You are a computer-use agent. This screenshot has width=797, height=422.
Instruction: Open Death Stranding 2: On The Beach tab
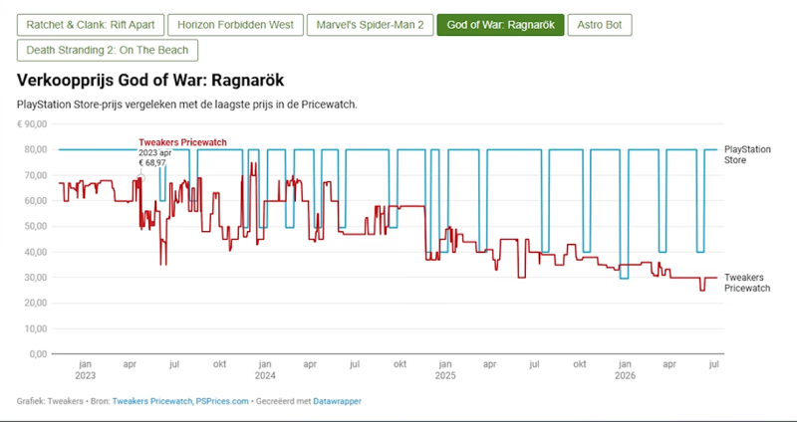click(x=108, y=51)
